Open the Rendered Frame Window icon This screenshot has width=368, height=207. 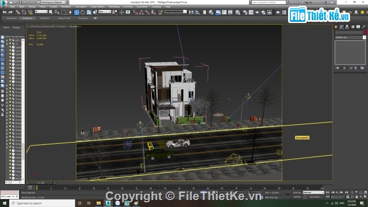coord(251,12)
